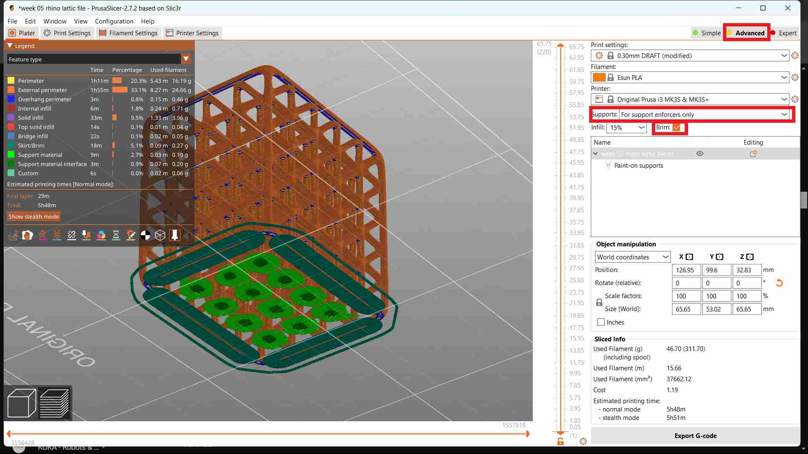Enable the Inches checkbox
Screen dimensions: 808x454
pyautogui.click(x=601, y=322)
